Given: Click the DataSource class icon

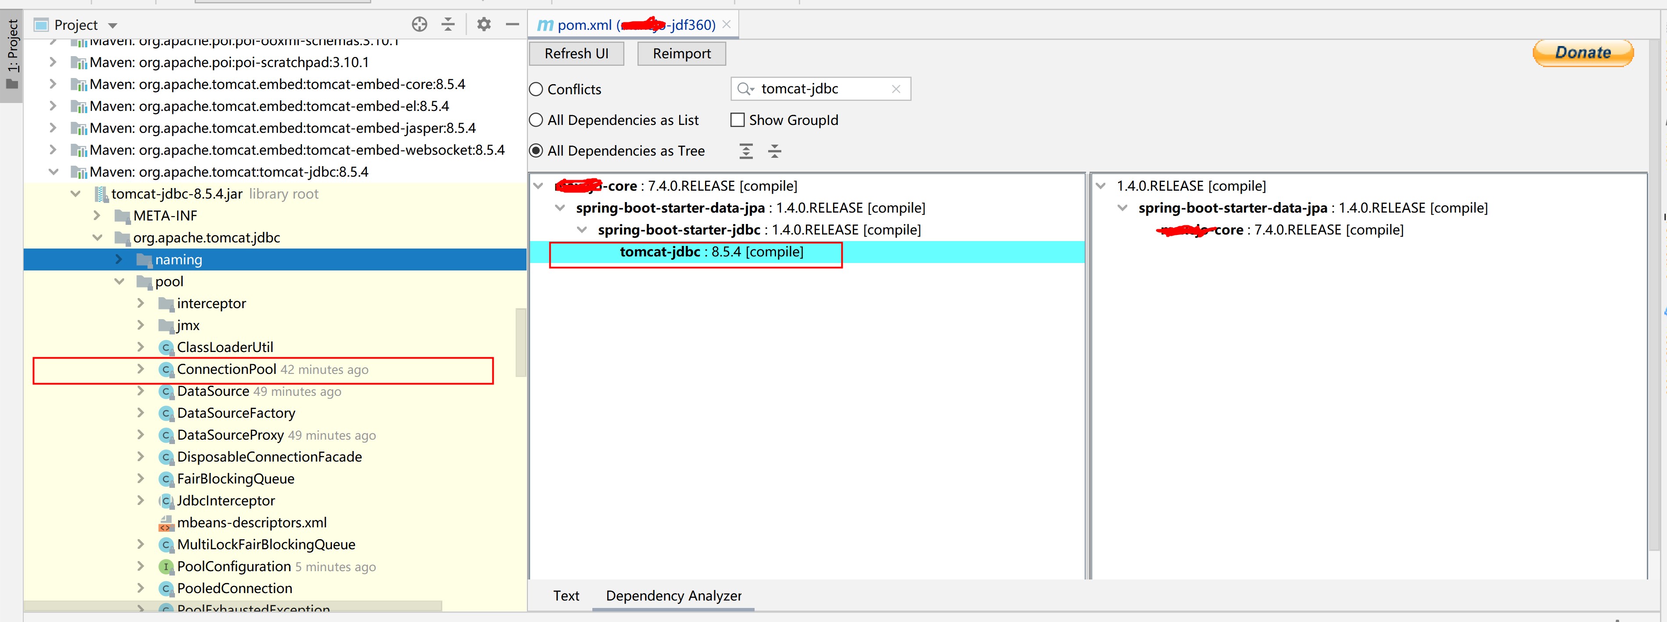Looking at the screenshot, I should tap(166, 391).
